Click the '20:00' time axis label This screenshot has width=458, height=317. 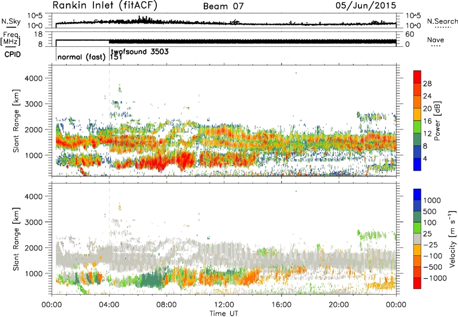(339, 305)
